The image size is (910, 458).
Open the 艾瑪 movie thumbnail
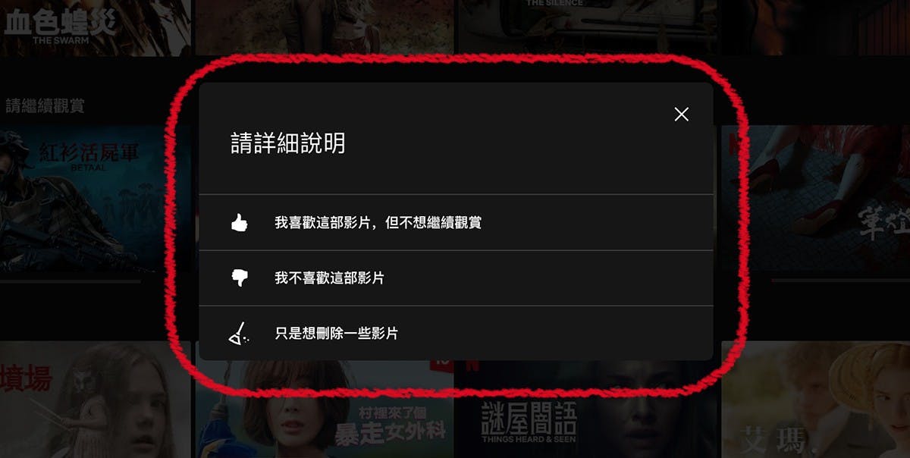click(815, 400)
